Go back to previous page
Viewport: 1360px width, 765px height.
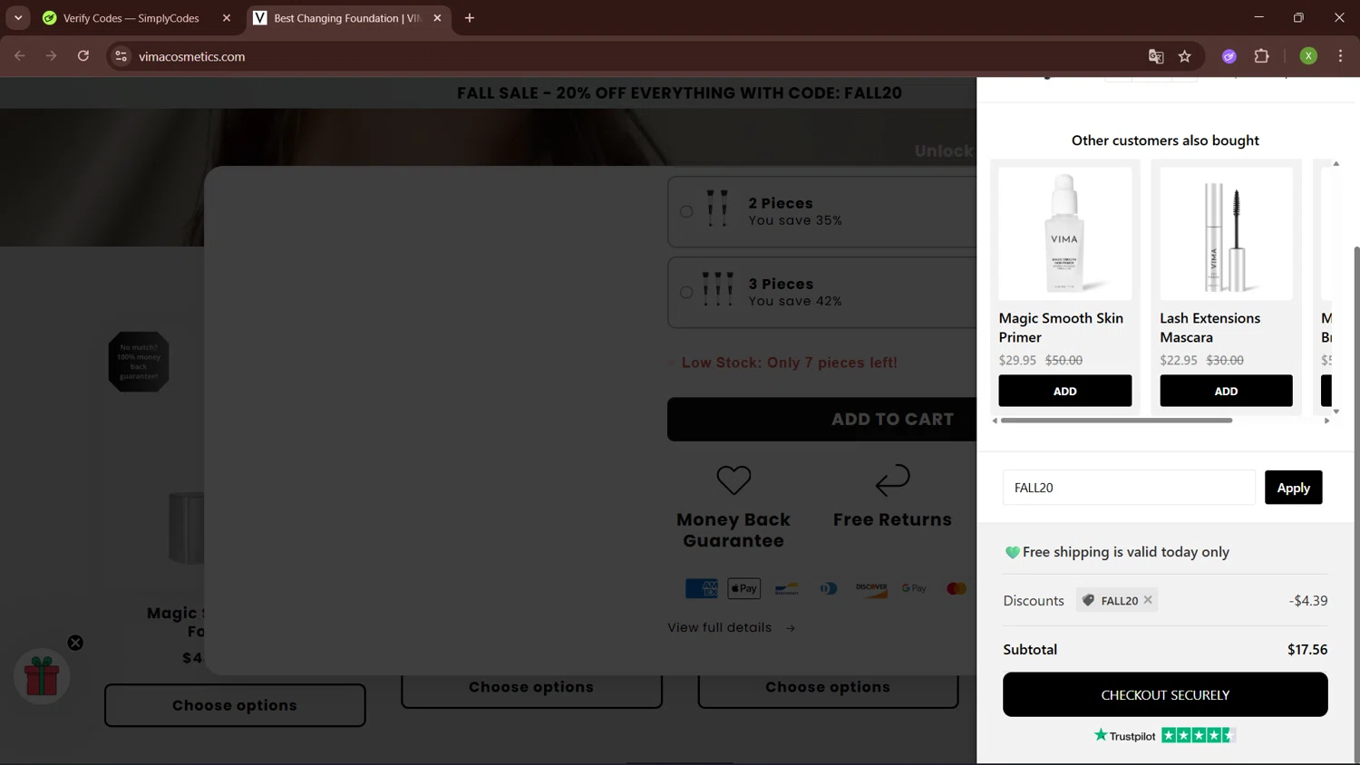(20, 56)
